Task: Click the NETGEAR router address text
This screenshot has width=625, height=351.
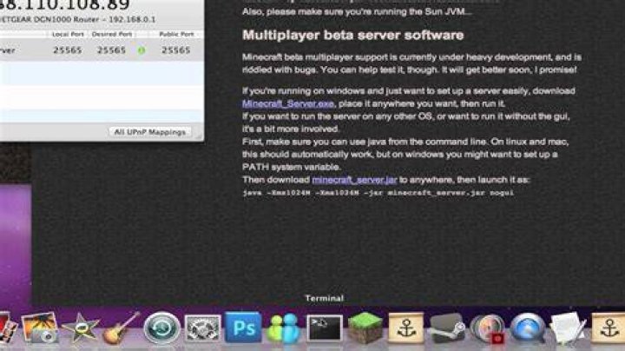Action: (77, 19)
